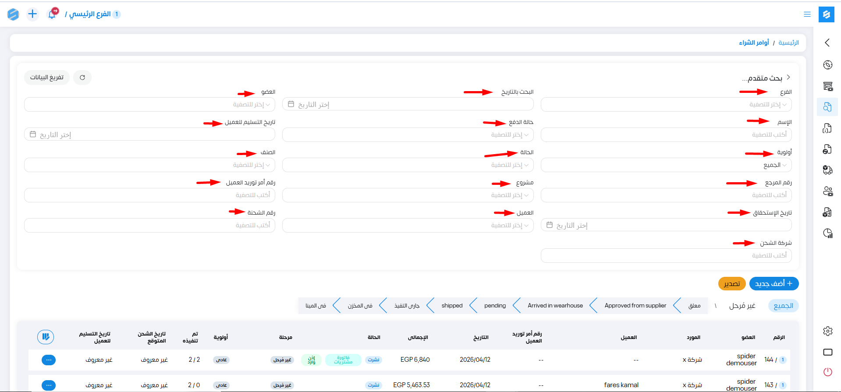
Task: Switch to the Approved from supplier tab
Action: click(635, 306)
